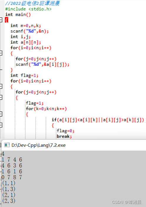The width and height of the screenshot is (146, 207).
Task: Click the console row 0 7 8 7
Action: coord(12,177)
